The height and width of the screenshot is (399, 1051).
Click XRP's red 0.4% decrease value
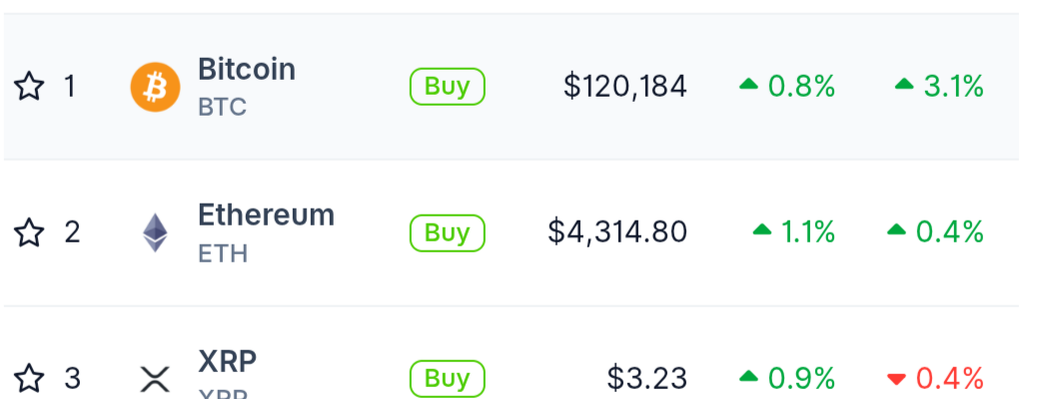pos(949,379)
